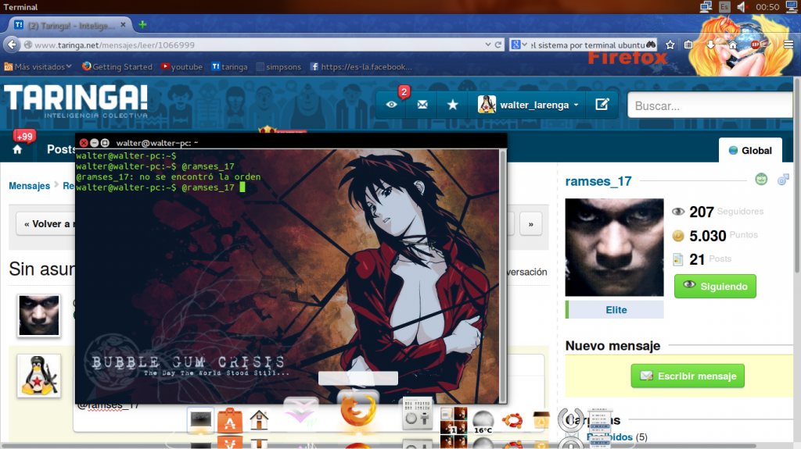Open the Posts menu item

tap(61, 149)
